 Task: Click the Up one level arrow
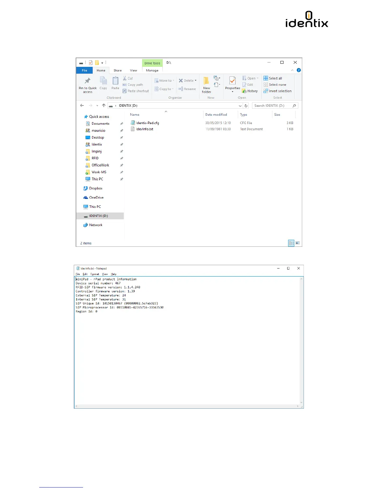coord(104,105)
